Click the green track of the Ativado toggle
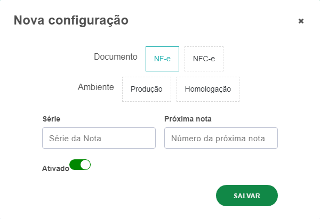 (75, 165)
